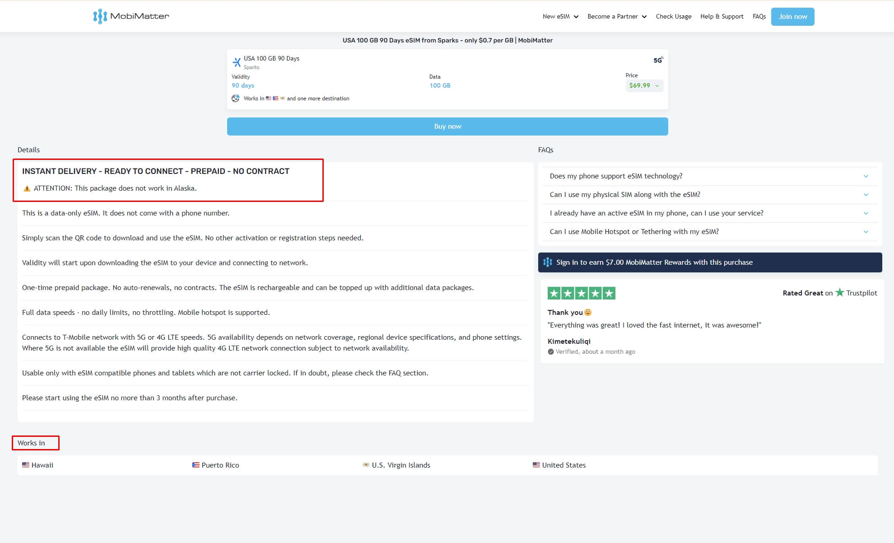Click the US flag next to Hawaii
The height and width of the screenshot is (543, 894).
point(26,464)
